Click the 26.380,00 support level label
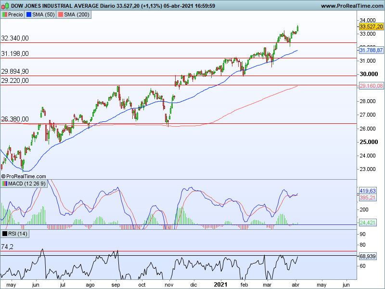Screen dimensions: 385x289 [15, 119]
